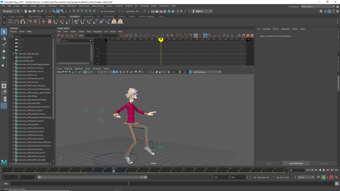Click the Set Key icon on shelf
Viewport: 340px width, 191px height.
(43, 22)
